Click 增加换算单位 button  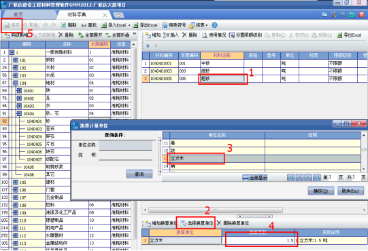[x=161, y=223]
